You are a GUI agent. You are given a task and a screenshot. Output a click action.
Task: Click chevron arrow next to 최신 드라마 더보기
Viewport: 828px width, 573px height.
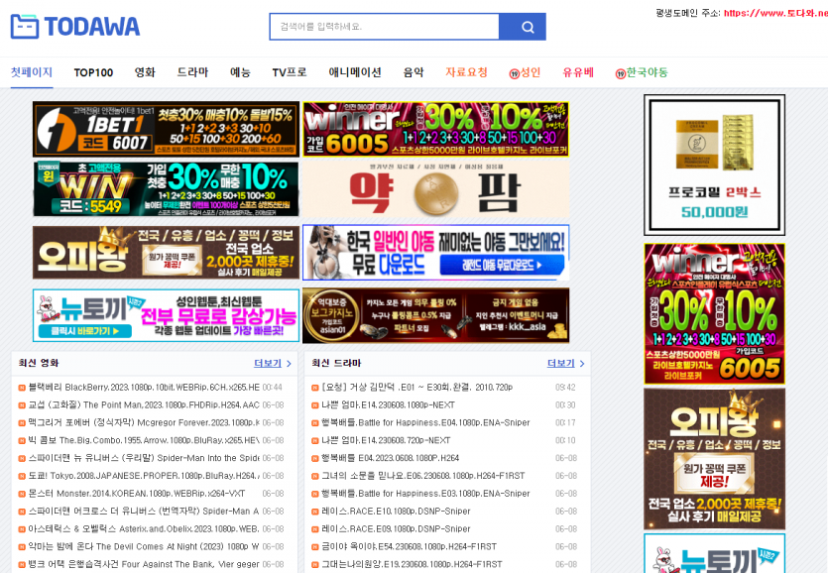582,364
